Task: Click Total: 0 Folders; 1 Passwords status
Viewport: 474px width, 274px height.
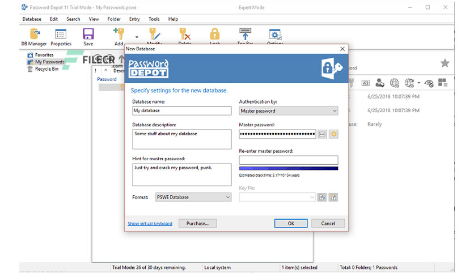Action: tap(369, 267)
